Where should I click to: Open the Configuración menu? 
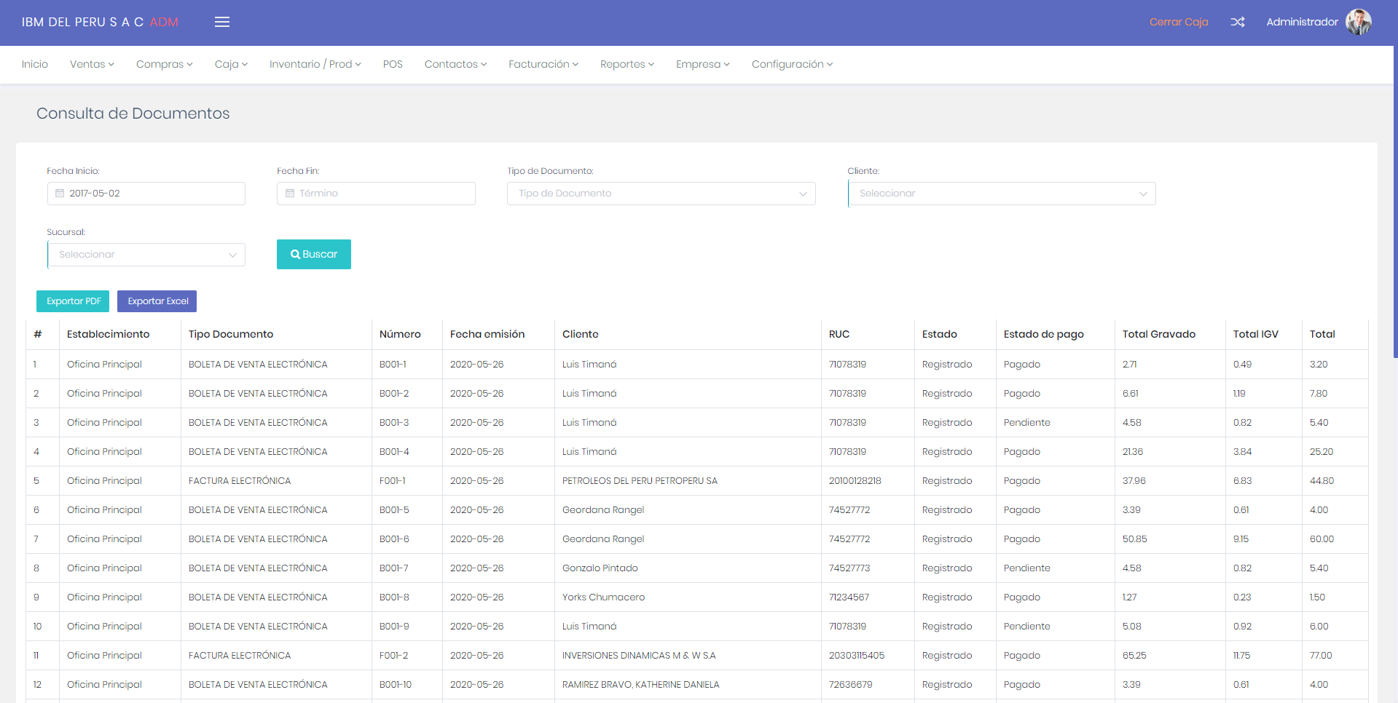coord(792,64)
